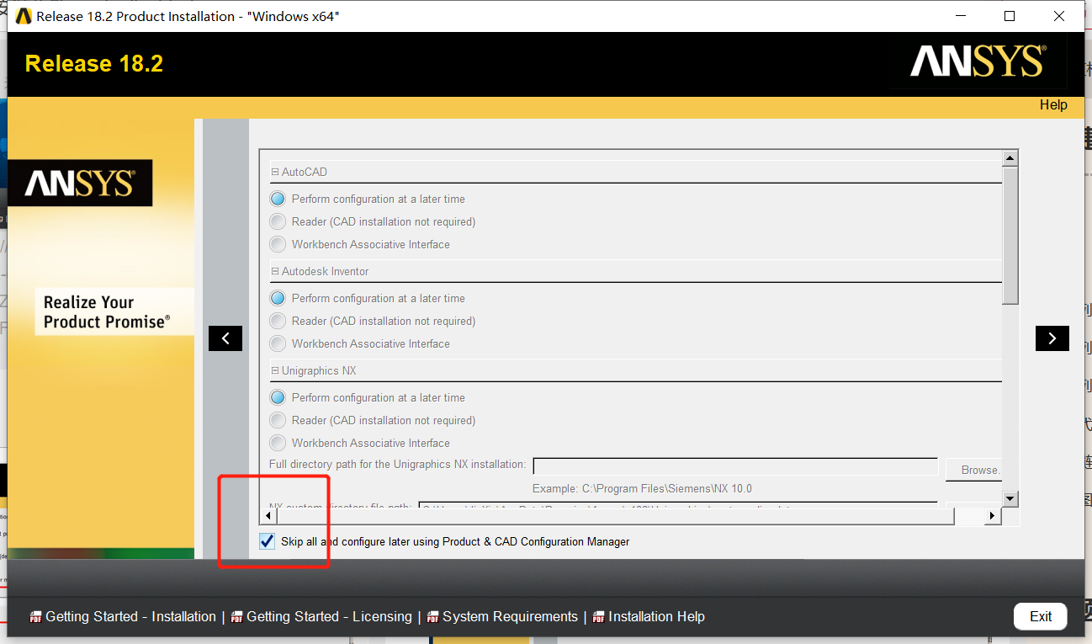1092x644 pixels.
Task: Click the horizontal scrollbar thumb
Action: click(617, 515)
